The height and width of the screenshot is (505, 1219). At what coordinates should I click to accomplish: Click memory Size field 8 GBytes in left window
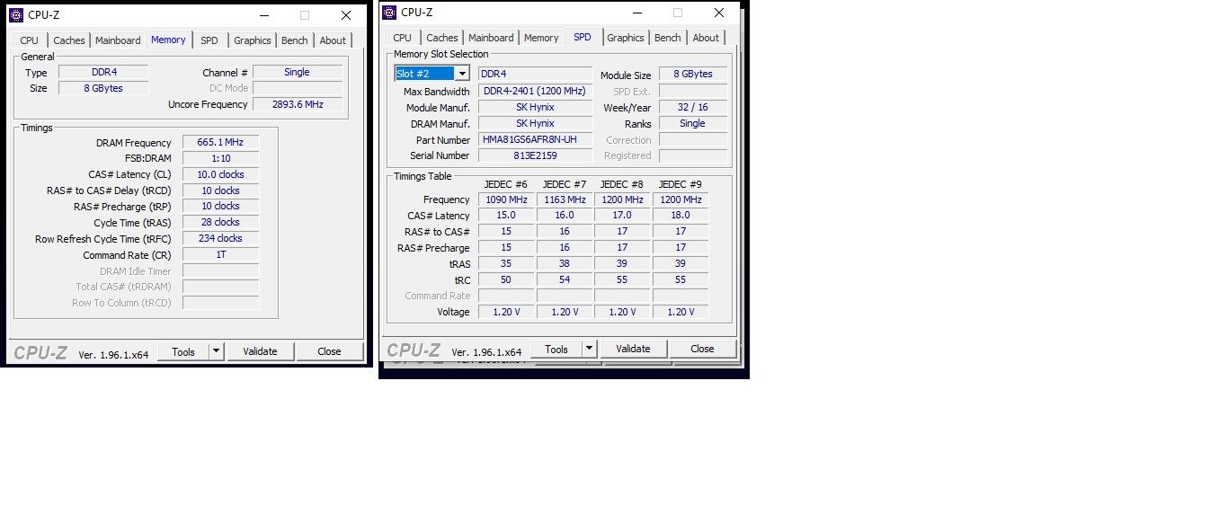pos(103,88)
